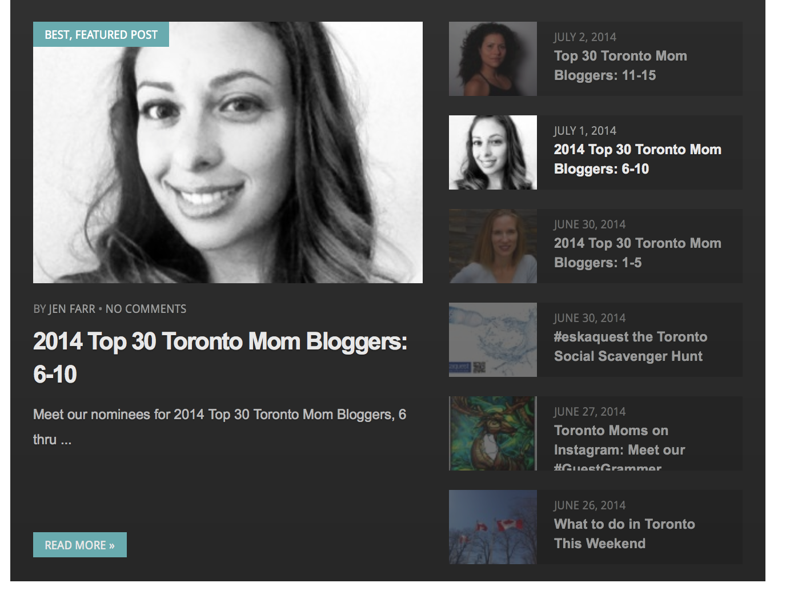Viewport: 786px width, 595px height.
Task: Open What to do in Toronto This Weekend
Action: pos(624,534)
